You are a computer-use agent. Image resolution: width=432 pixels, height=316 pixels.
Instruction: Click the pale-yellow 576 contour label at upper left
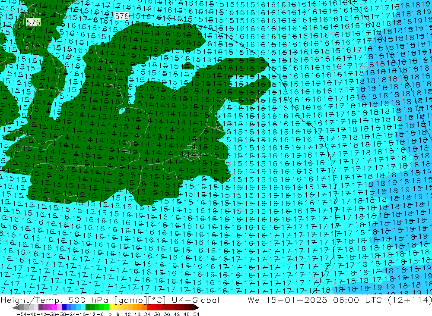coord(33,22)
